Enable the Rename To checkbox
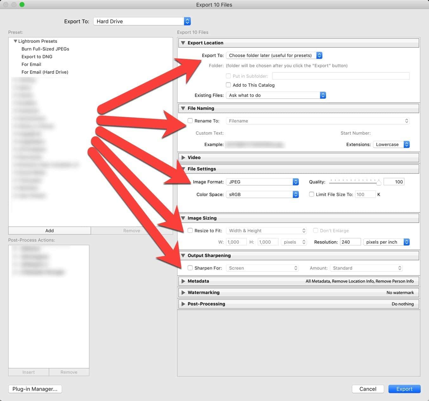 [190, 121]
